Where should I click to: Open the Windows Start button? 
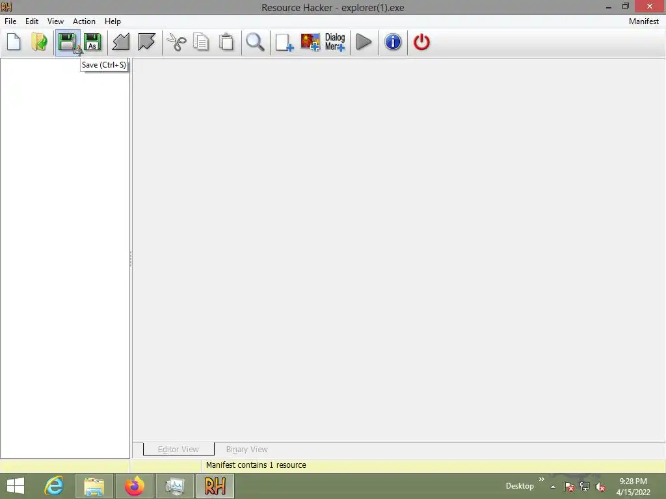point(16,486)
